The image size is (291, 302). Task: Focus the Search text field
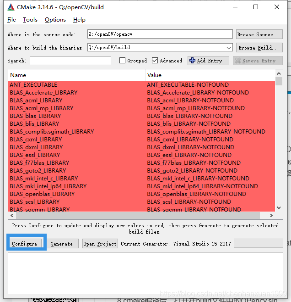click(x=70, y=61)
